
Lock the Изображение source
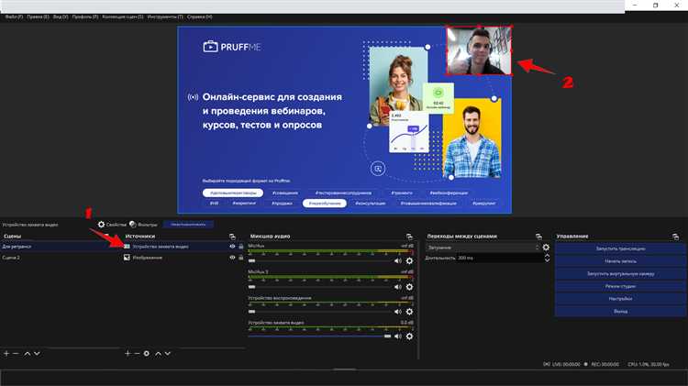pyautogui.click(x=241, y=258)
